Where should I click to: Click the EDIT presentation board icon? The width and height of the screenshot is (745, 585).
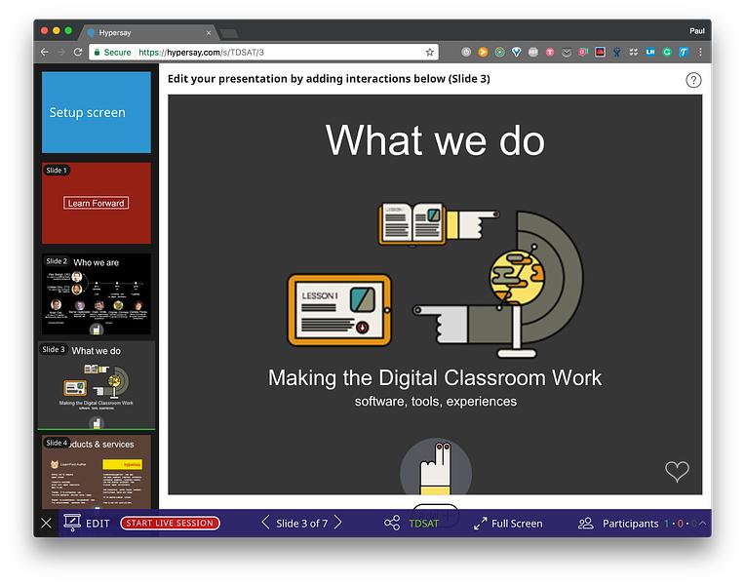(x=72, y=523)
